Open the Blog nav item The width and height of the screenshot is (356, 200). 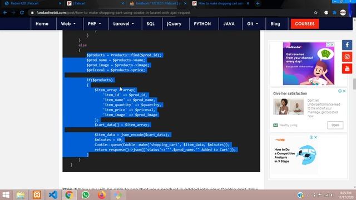(x=275, y=24)
